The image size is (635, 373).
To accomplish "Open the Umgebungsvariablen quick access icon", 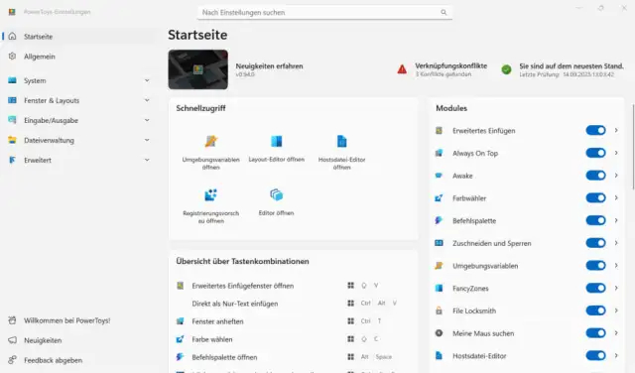I will click(x=211, y=141).
